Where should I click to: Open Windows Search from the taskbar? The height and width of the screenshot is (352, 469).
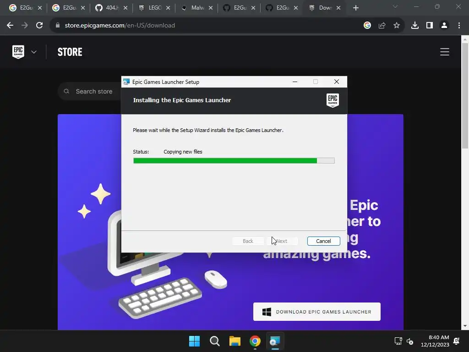214,341
